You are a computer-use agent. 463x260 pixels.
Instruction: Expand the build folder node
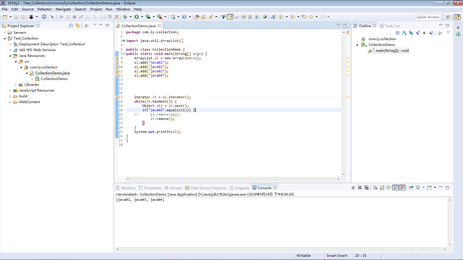[10, 96]
